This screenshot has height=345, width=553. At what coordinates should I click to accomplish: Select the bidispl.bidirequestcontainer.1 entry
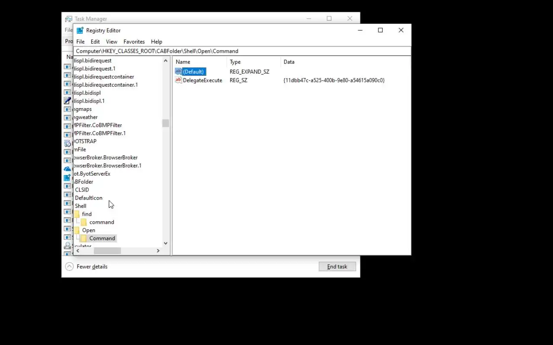(x=106, y=85)
